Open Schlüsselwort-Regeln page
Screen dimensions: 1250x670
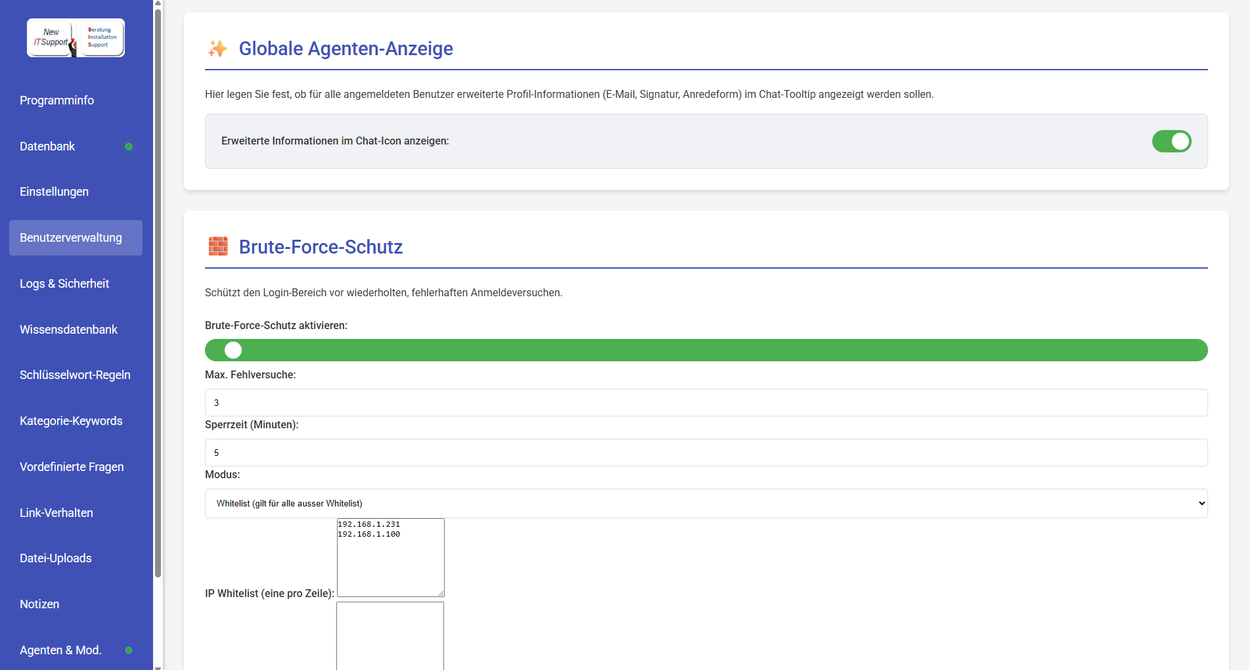pyautogui.click(x=75, y=375)
